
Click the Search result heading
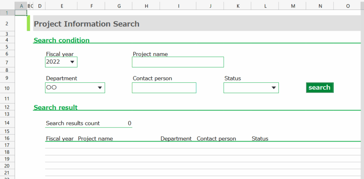tap(56, 107)
